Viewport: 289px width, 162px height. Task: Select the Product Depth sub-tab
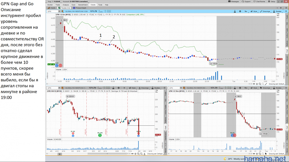pyautogui.click(x=79, y=8)
